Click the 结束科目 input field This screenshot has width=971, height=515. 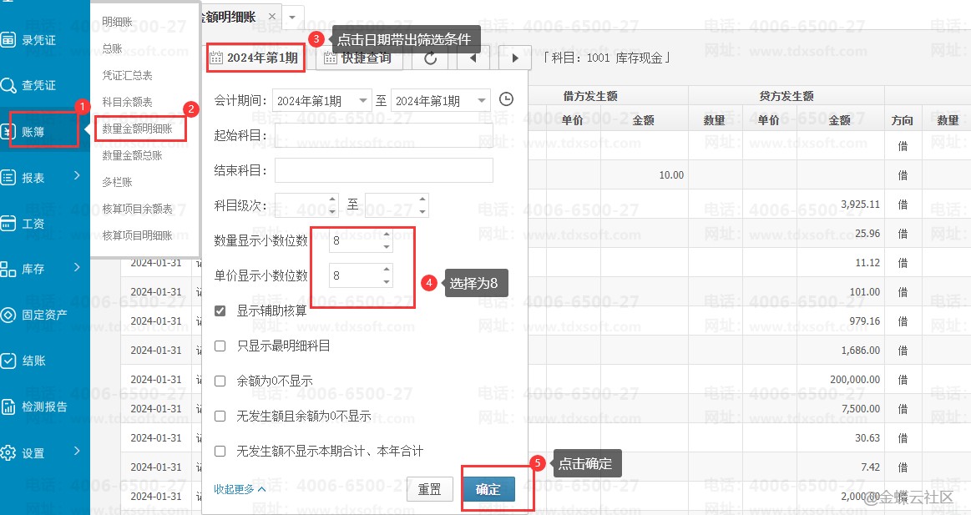pos(383,170)
